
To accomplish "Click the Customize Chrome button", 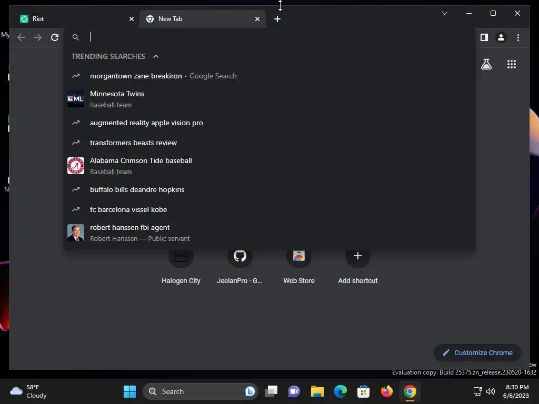I will point(477,353).
